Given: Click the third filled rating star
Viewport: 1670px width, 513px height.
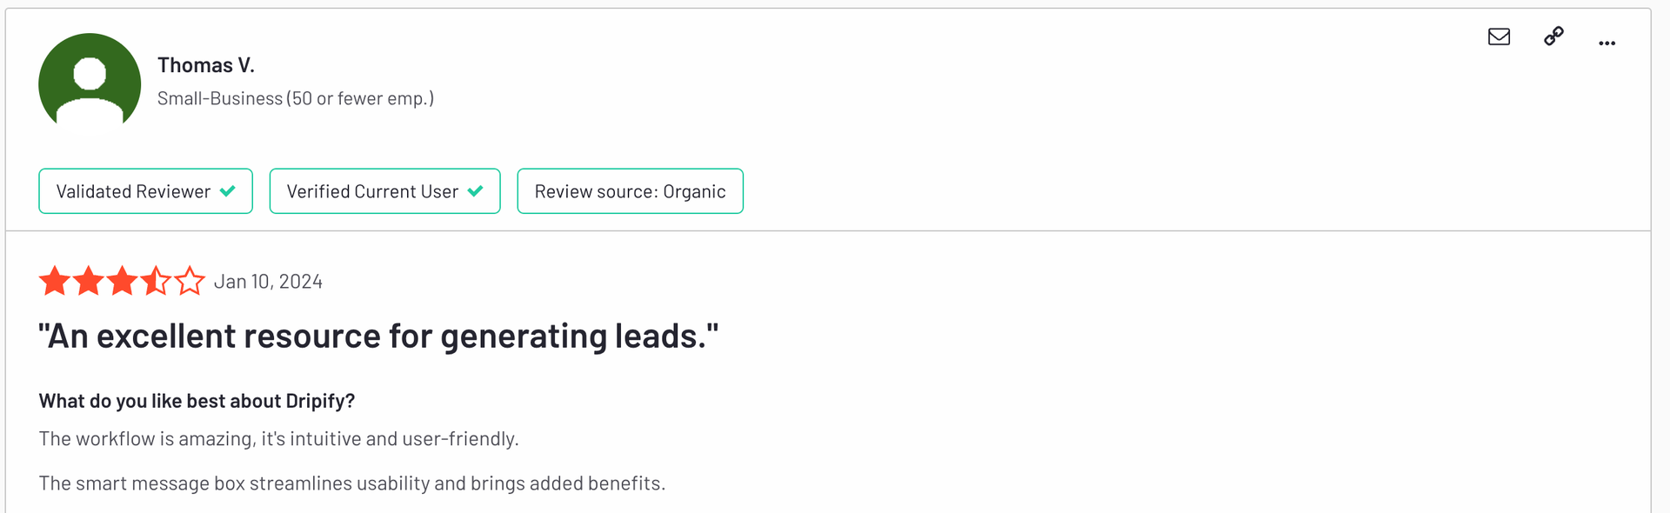Looking at the screenshot, I should pyautogui.click(x=123, y=281).
